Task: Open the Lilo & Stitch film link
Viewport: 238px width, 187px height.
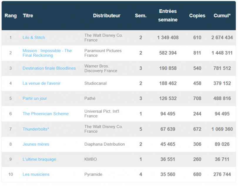Action: tap(34, 38)
